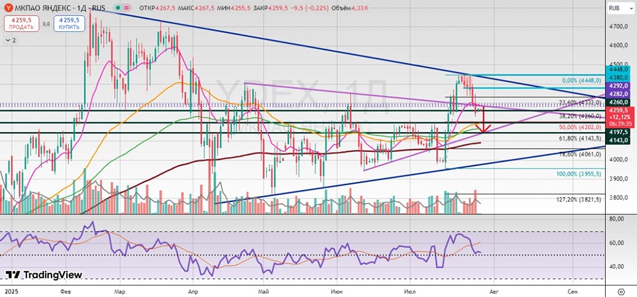Click the 4000,0 price axis tick

tap(619, 160)
